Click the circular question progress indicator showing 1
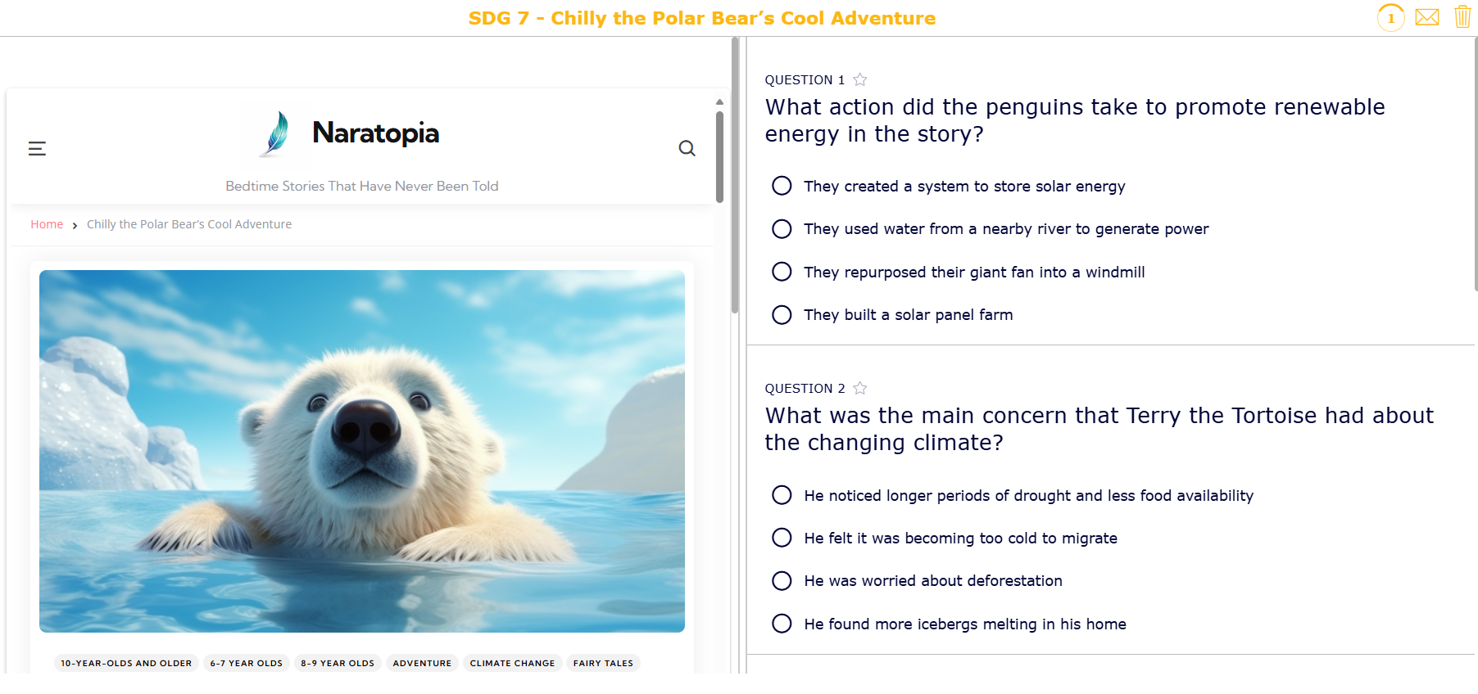 click(1390, 17)
